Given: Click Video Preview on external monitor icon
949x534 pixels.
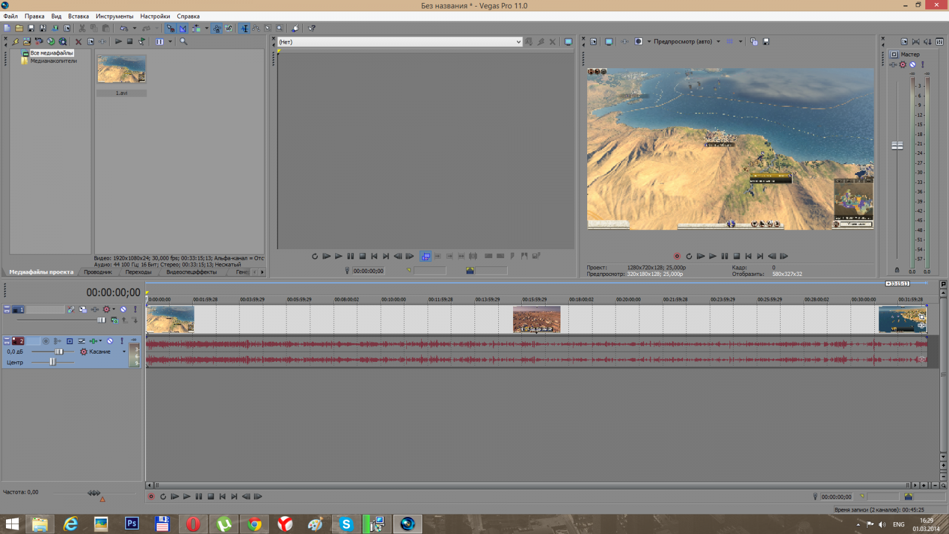Looking at the screenshot, I should pyautogui.click(x=609, y=42).
